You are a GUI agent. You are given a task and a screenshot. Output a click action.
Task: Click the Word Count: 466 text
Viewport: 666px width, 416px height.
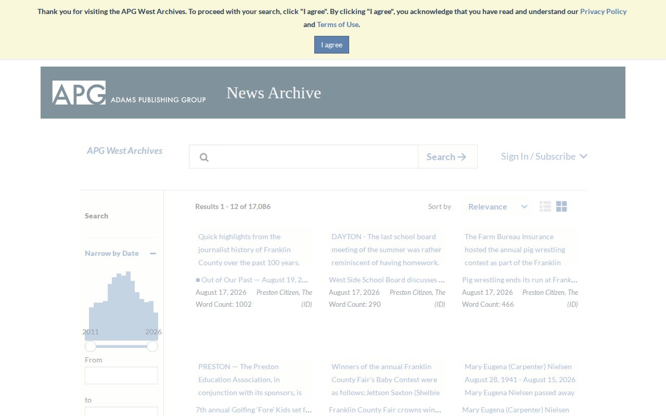[x=488, y=304]
